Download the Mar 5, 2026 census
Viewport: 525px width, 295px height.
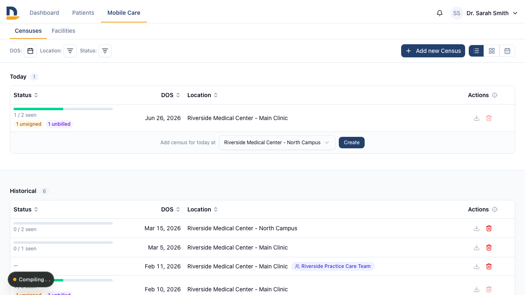(x=477, y=247)
